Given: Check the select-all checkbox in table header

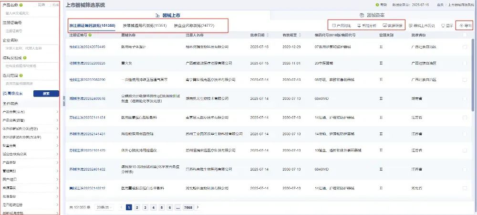Looking at the screenshot, I should click(465, 35).
